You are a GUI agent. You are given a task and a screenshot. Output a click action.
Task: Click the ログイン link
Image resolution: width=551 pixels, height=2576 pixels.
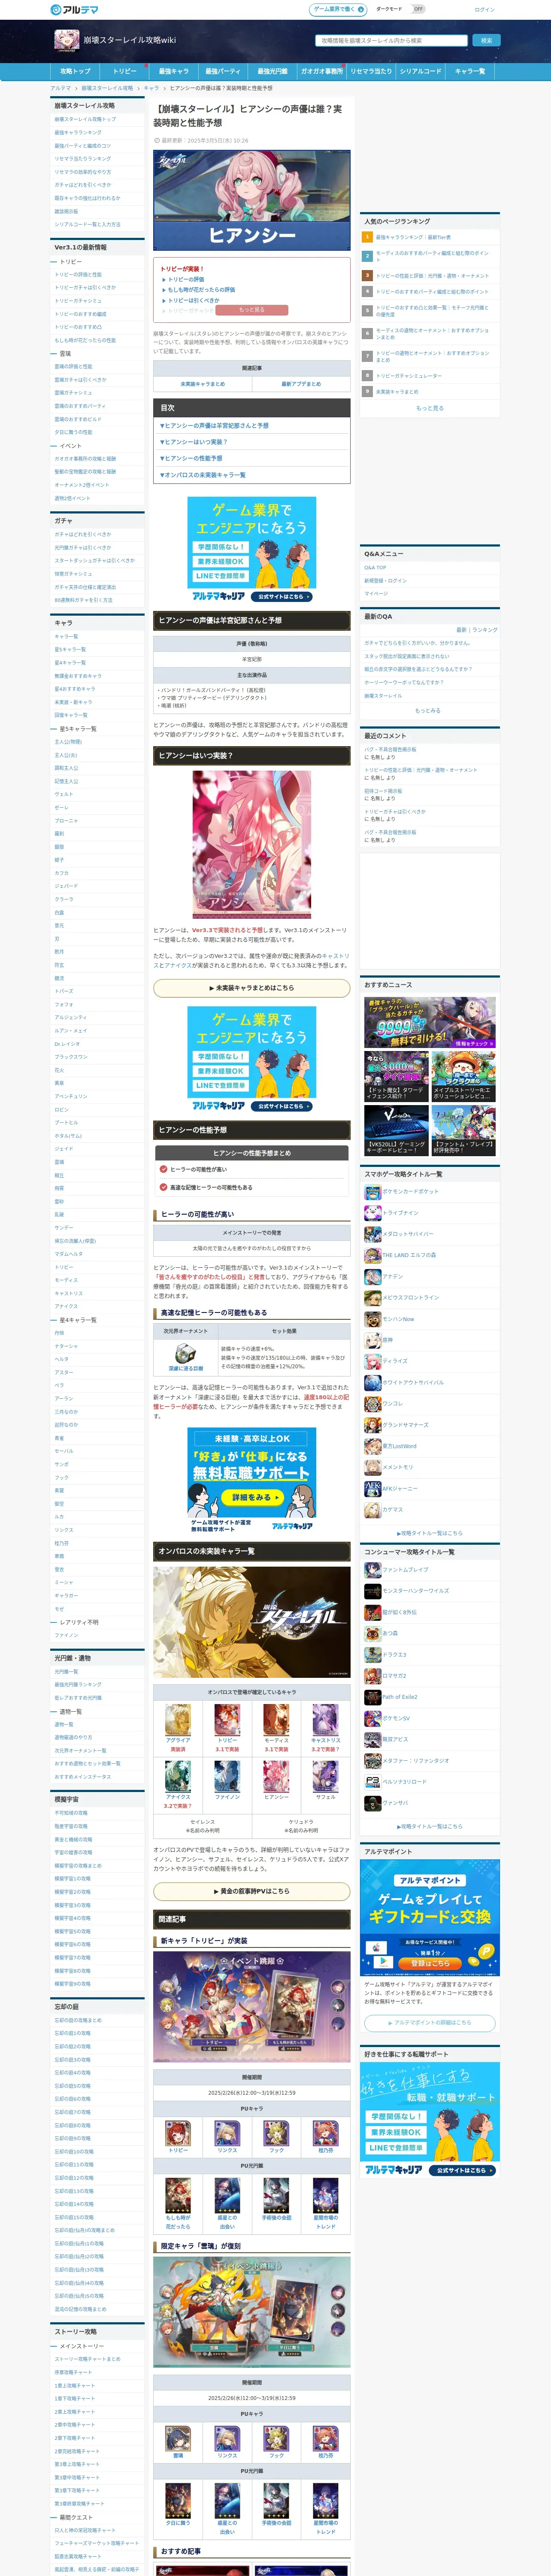click(x=485, y=10)
